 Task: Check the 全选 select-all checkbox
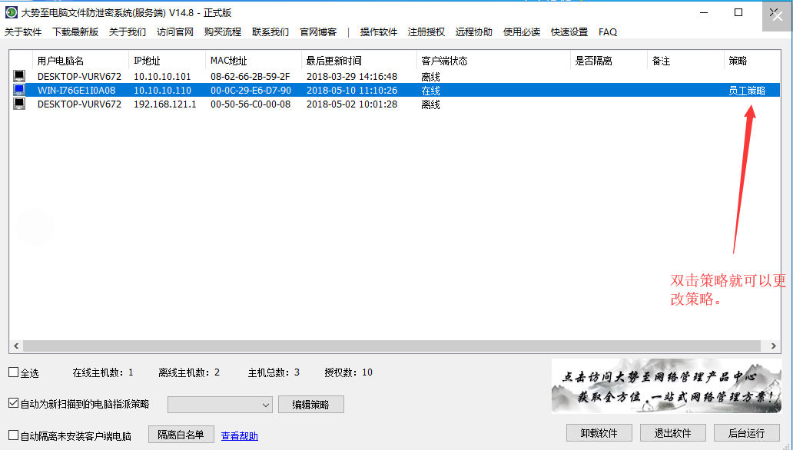click(14, 372)
